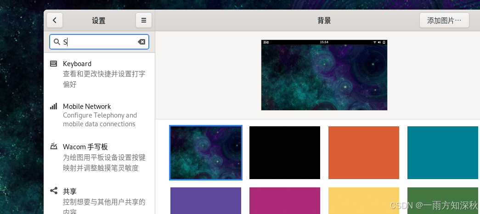The width and height of the screenshot is (480, 214).
Task: Open the Mobile Network settings result
Action: pos(99,115)
